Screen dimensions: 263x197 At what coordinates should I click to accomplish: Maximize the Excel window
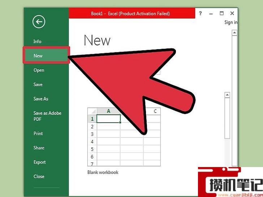[222, 13]
